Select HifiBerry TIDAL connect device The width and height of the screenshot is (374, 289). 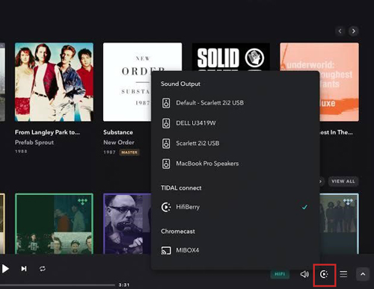pyautogui.click(x=236, y=207)
